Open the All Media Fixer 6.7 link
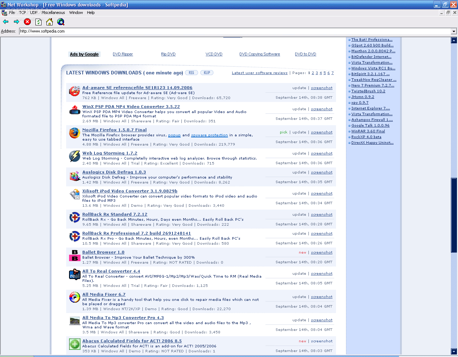This screenshot has height=357, width=458. coord(104,294)
